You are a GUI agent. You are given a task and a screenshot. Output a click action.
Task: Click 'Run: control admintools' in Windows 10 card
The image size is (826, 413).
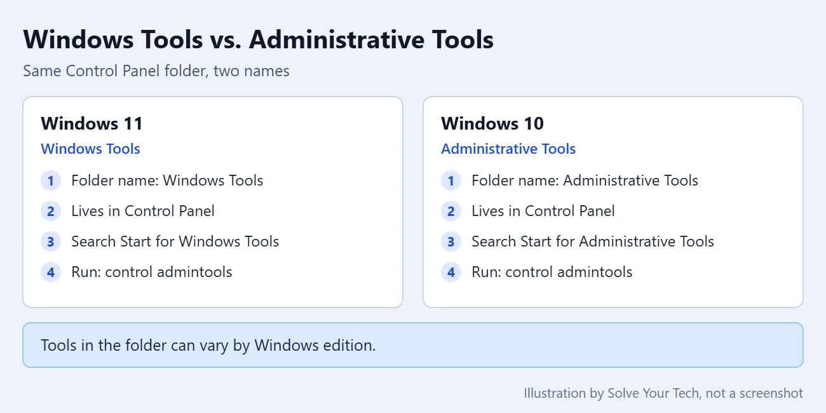537,272
